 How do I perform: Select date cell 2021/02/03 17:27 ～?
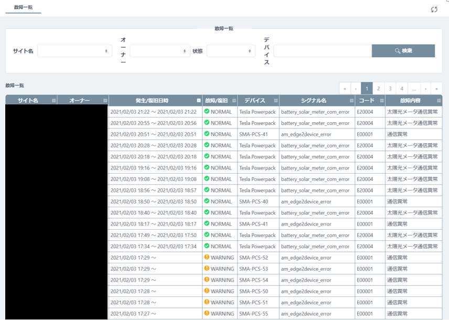click(x=155, y=314)
